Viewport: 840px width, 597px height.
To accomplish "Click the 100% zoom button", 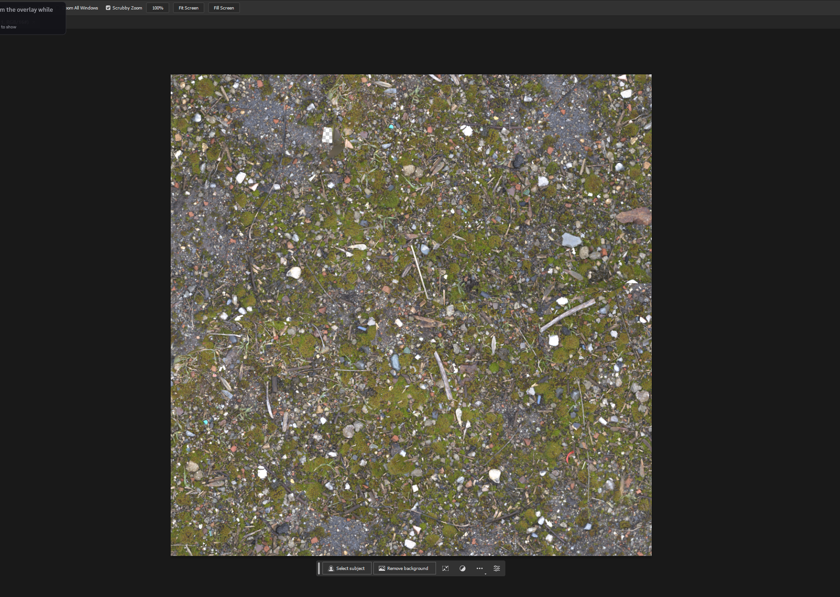I will pos(158,8).
